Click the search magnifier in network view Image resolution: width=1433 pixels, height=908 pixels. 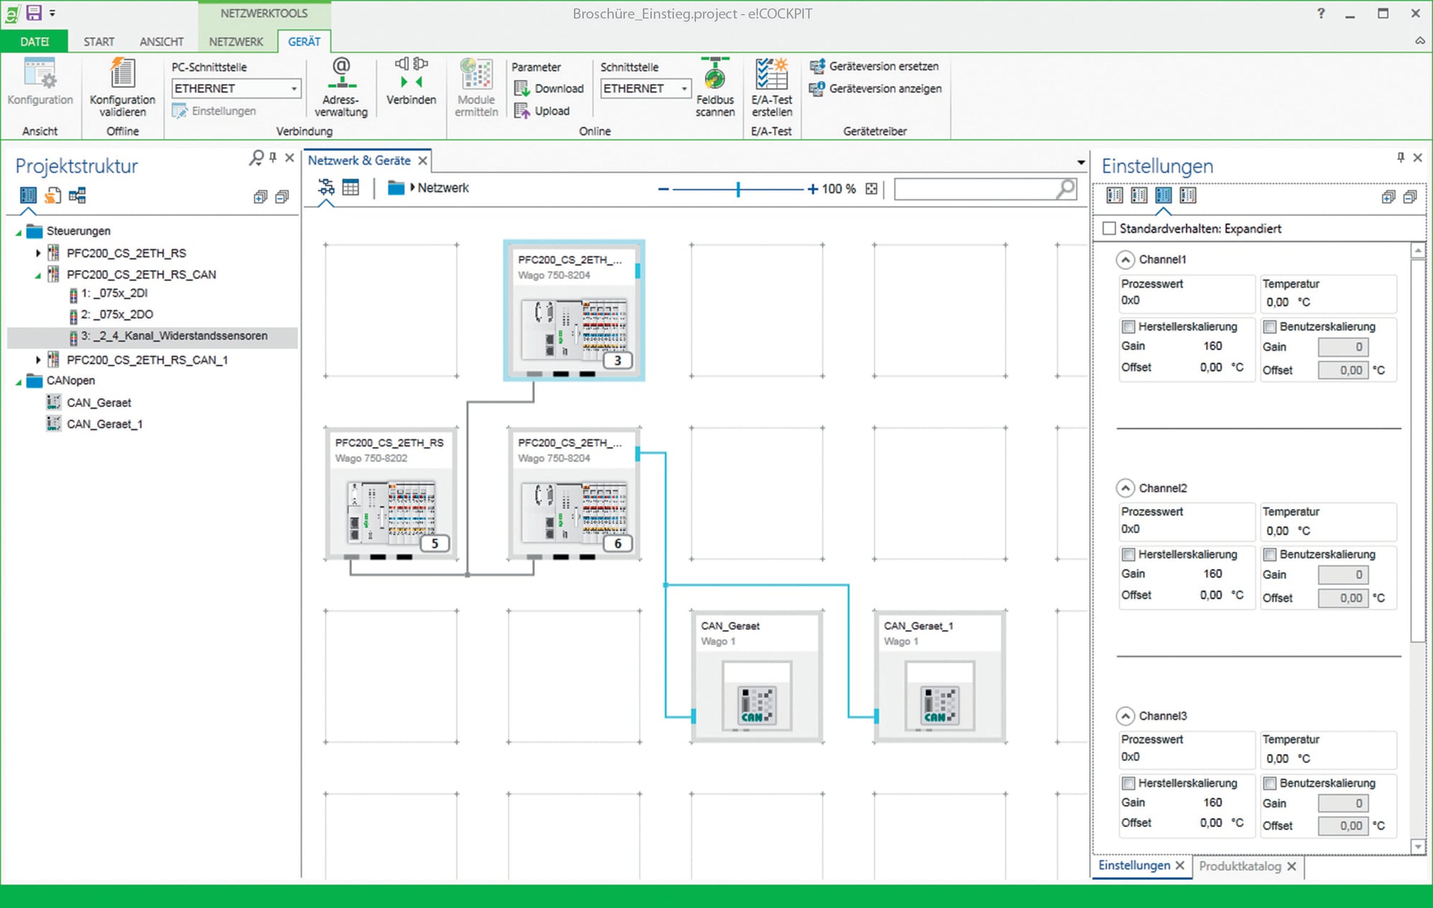[1066, 188]
